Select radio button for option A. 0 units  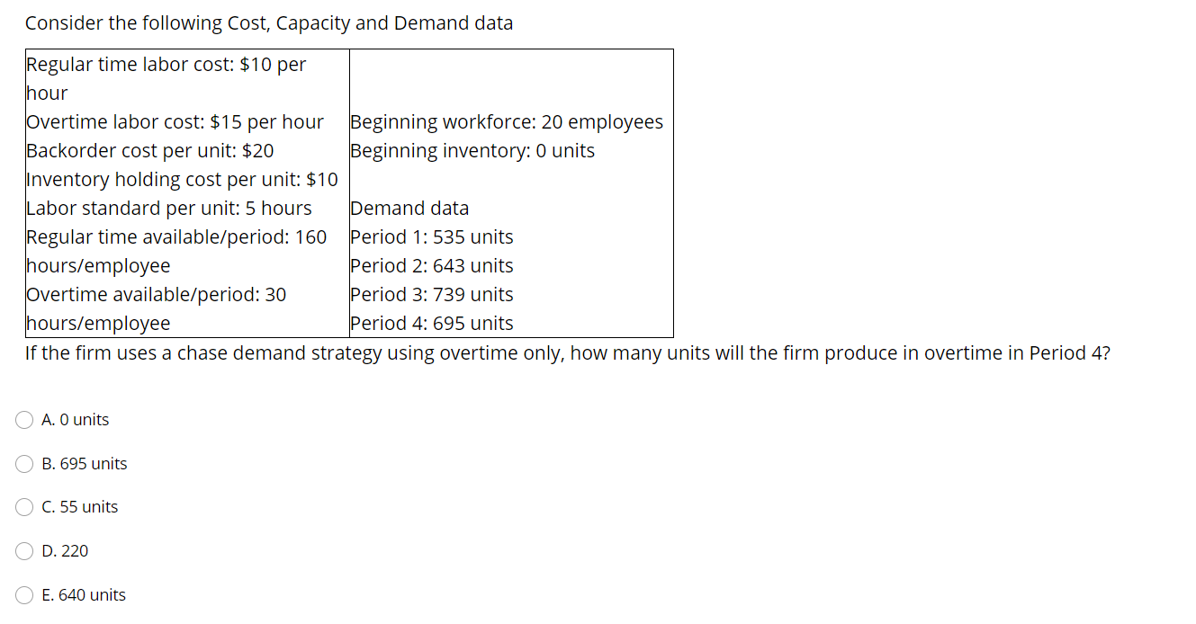24,419
